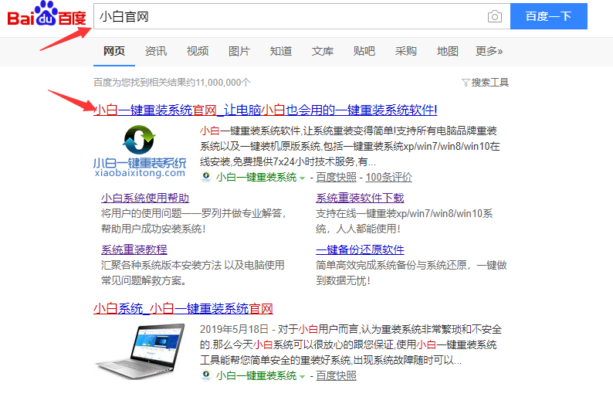
Task: Open the 采购 tab
Action: (406, 51)
